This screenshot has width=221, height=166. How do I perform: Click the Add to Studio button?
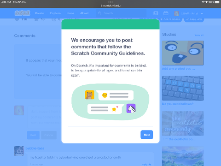[x=170, y=20]
